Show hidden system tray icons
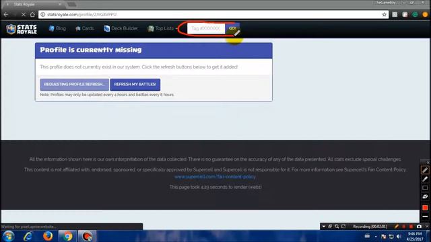431x242 pixels. 376,237
